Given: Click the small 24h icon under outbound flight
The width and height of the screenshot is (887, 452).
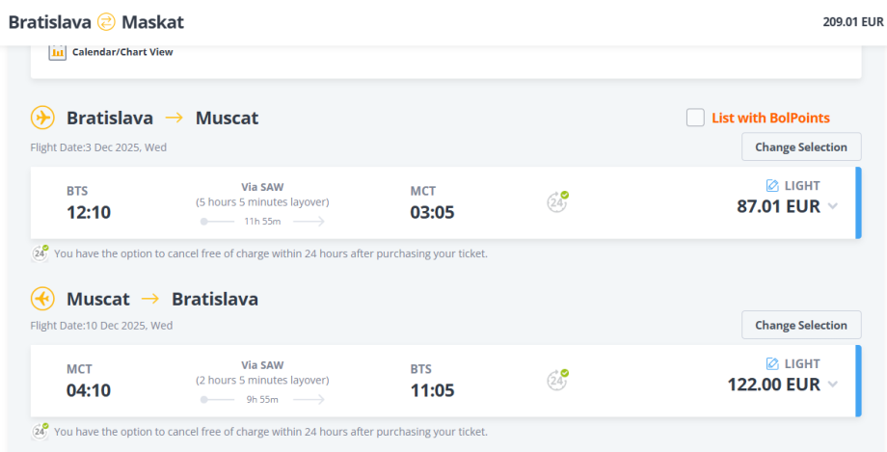Looking at the screenshot, I should pyautogui.click(x=40, y=253).
